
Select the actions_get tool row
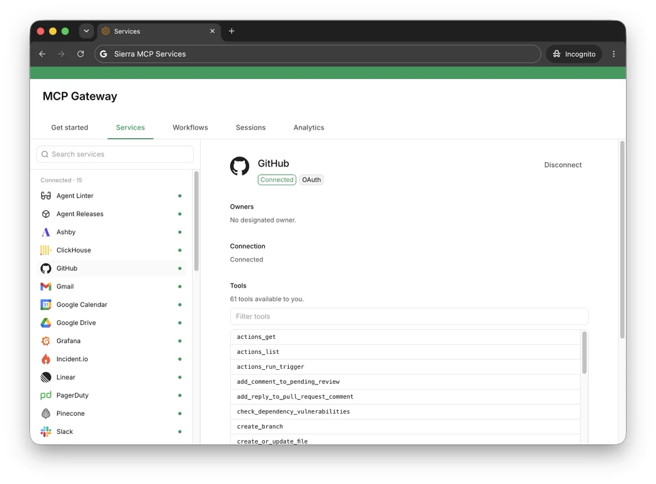(405, 337)
